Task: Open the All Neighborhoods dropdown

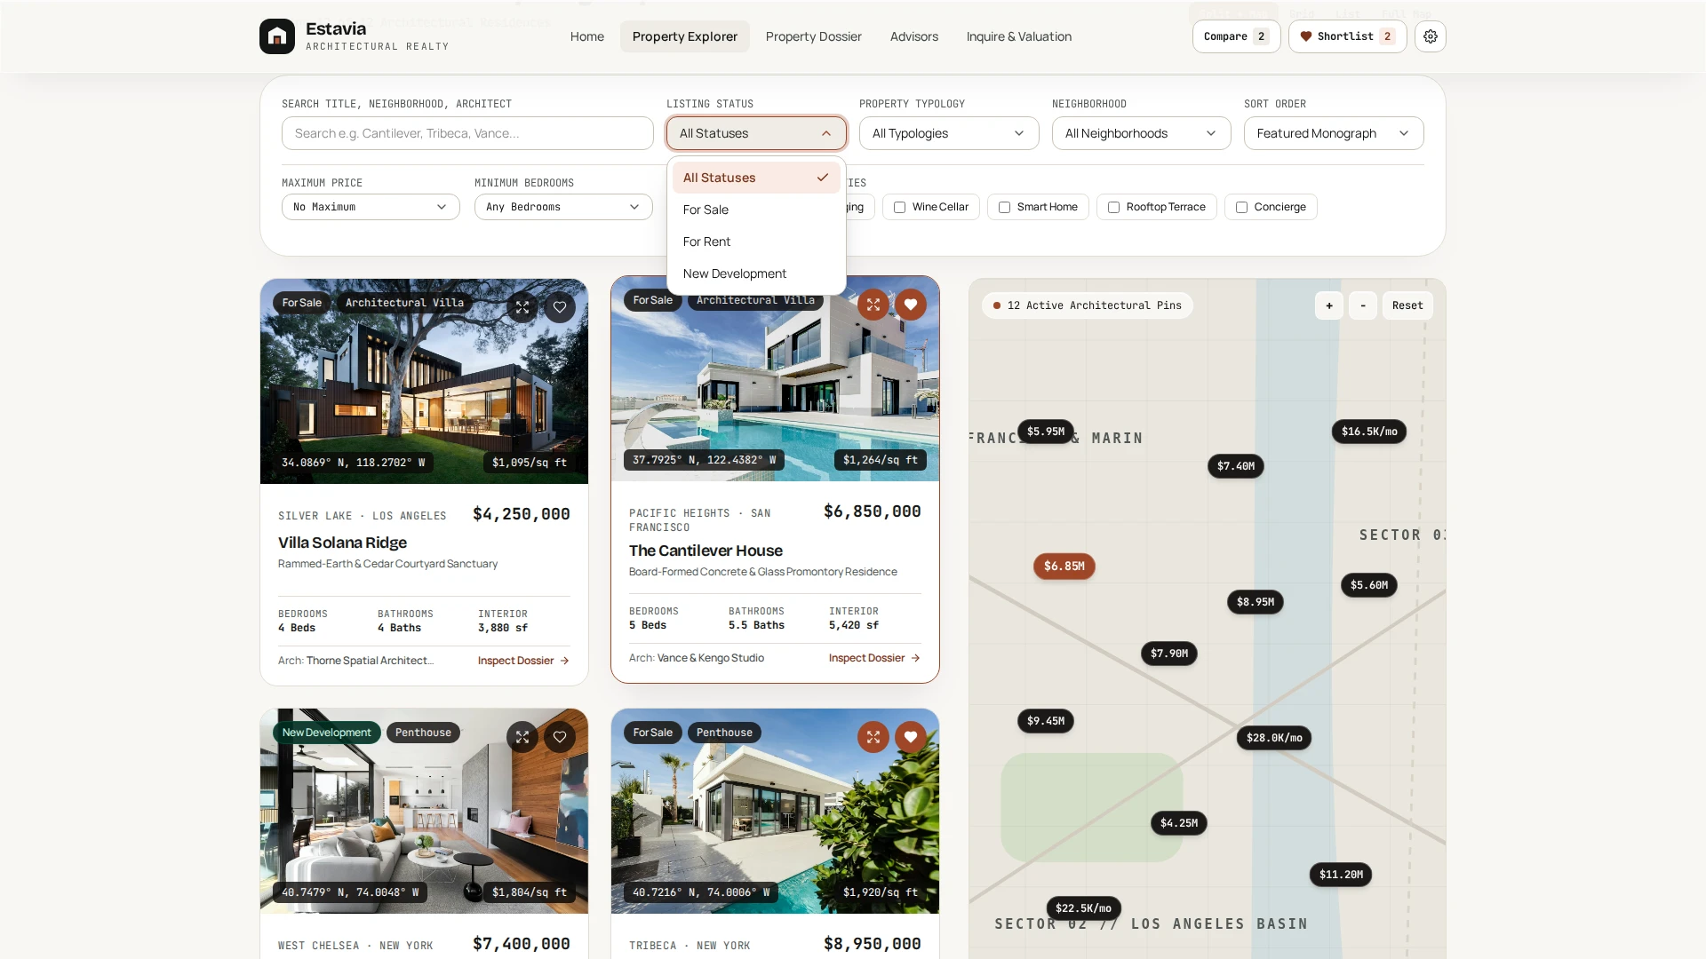Action: 1141,133
